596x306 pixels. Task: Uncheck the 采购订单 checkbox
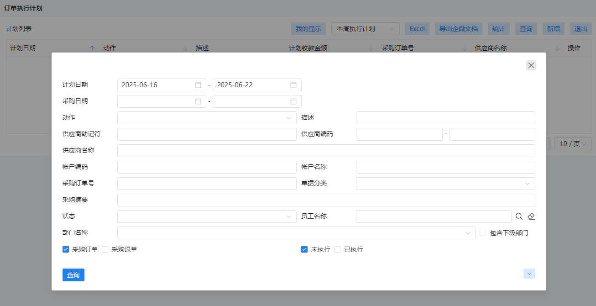click(66, 249)
